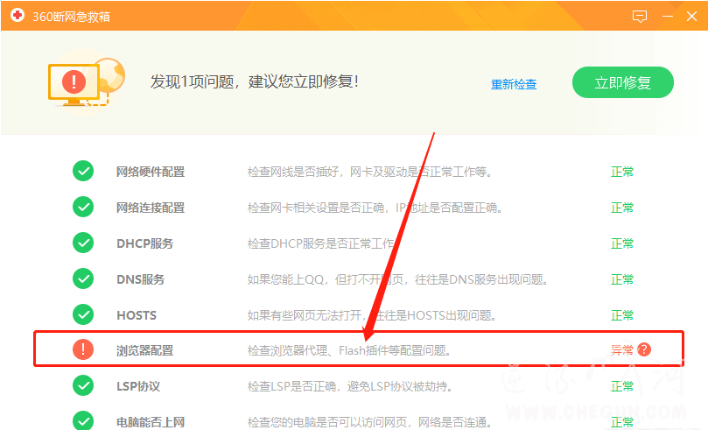Select the HOSTS item label

pos(137,315)
